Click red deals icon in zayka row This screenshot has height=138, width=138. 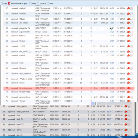click(x=126, y=130)
